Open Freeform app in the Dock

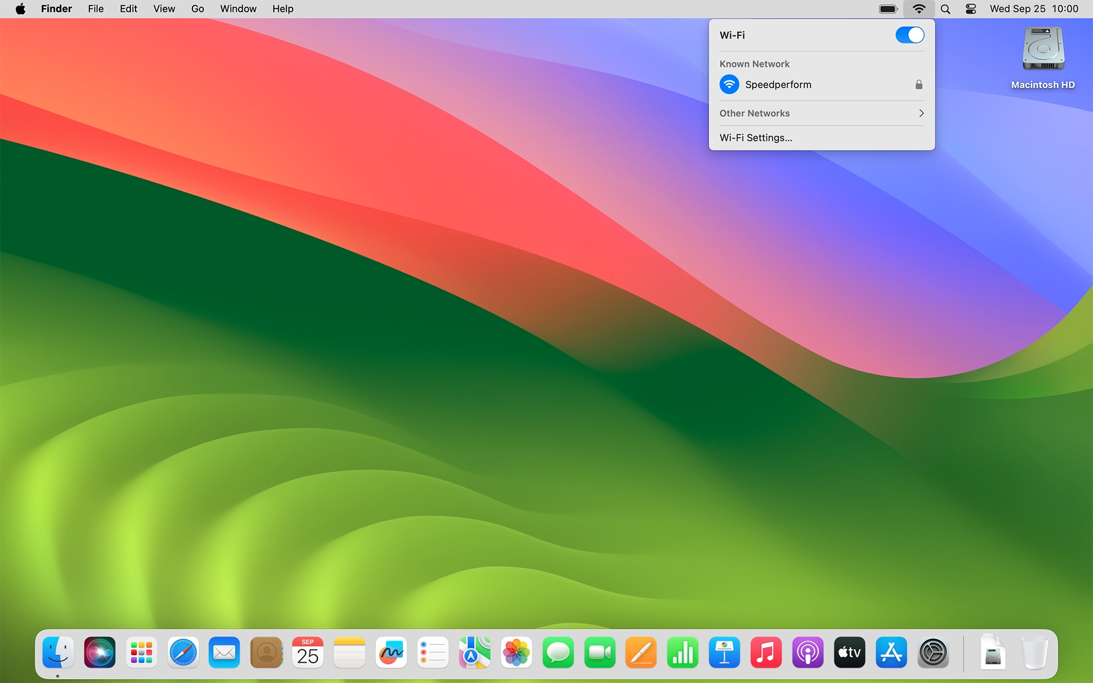pos(391,653)
